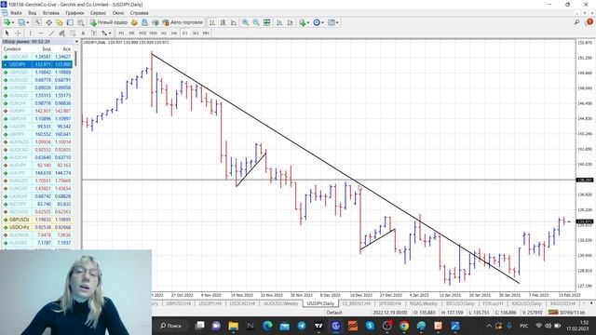Select the horizontal line tool
The width and height of the screenshot is (596, 335).
41,33
